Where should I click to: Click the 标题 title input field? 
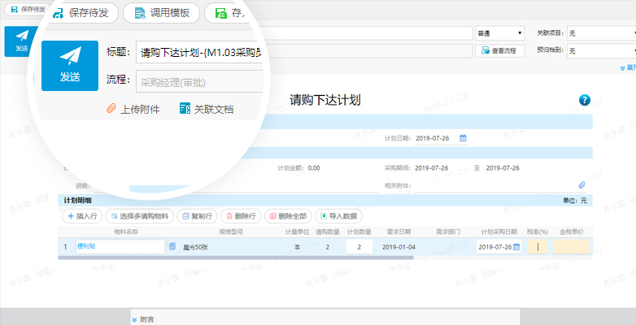coord(200,52)
